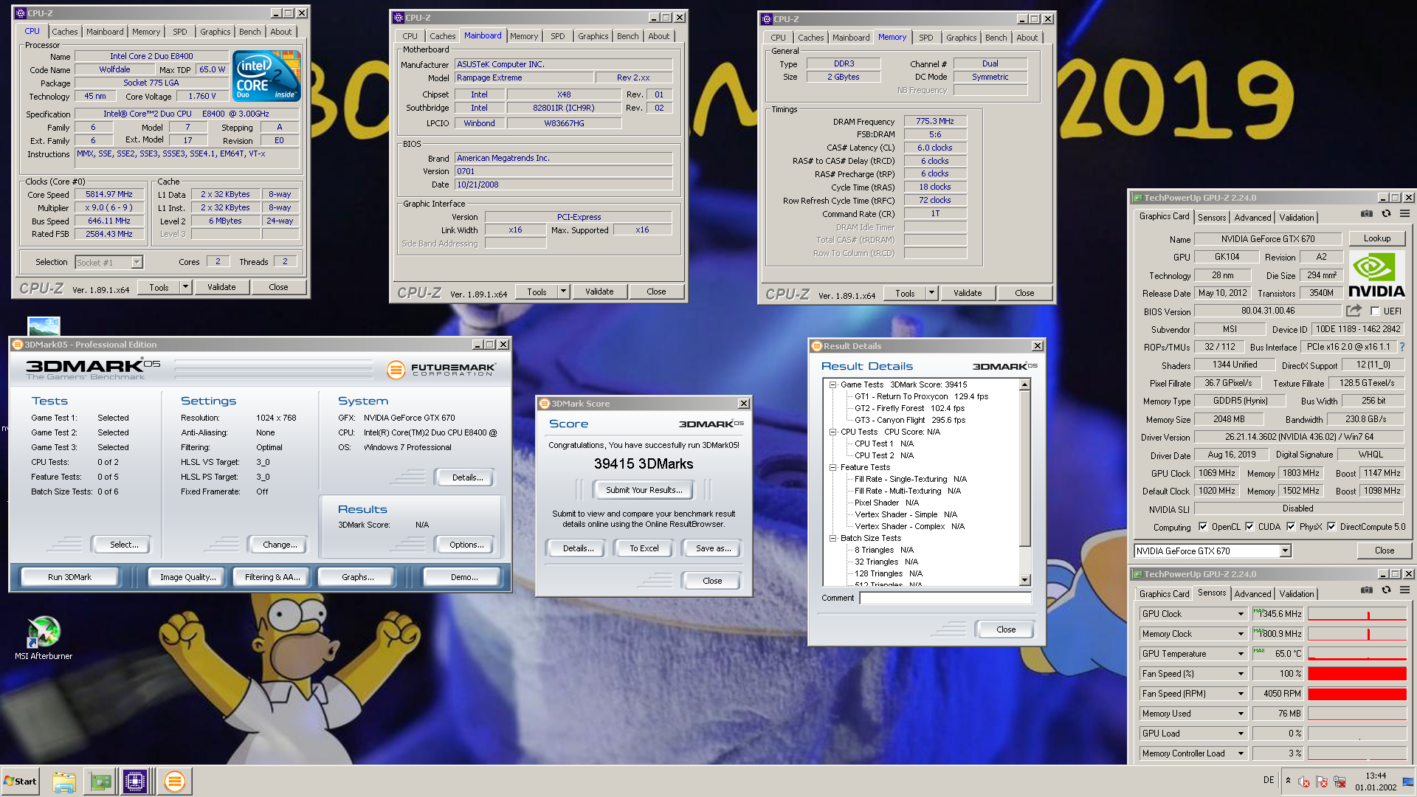Click DE language indicator in taskbar
Image resolution: width=1417 pixels, height=797 pixels.
pyautogui.click(x=1269, y=780)
